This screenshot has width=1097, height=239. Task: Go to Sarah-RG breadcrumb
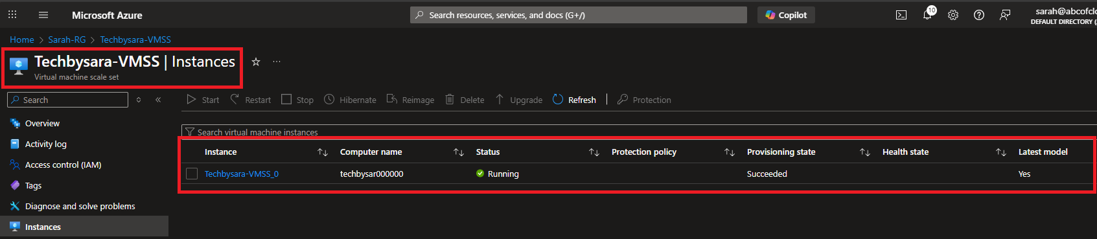[67, 40]
